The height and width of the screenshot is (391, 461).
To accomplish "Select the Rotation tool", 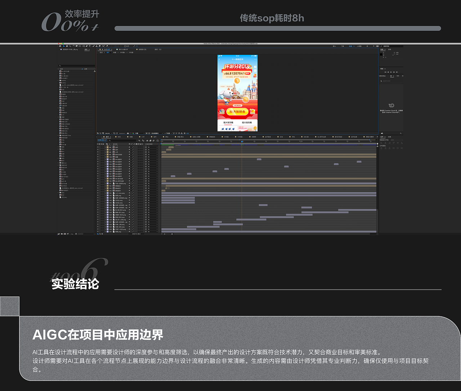I will pyautogui.click(x=74, y=46).
